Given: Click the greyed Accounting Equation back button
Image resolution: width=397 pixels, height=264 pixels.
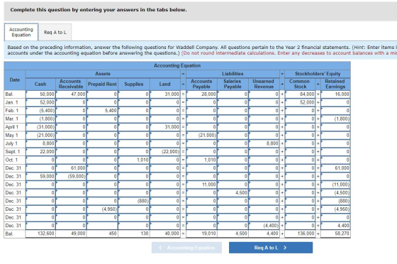Looking at the screenshot, I should 186,248.
